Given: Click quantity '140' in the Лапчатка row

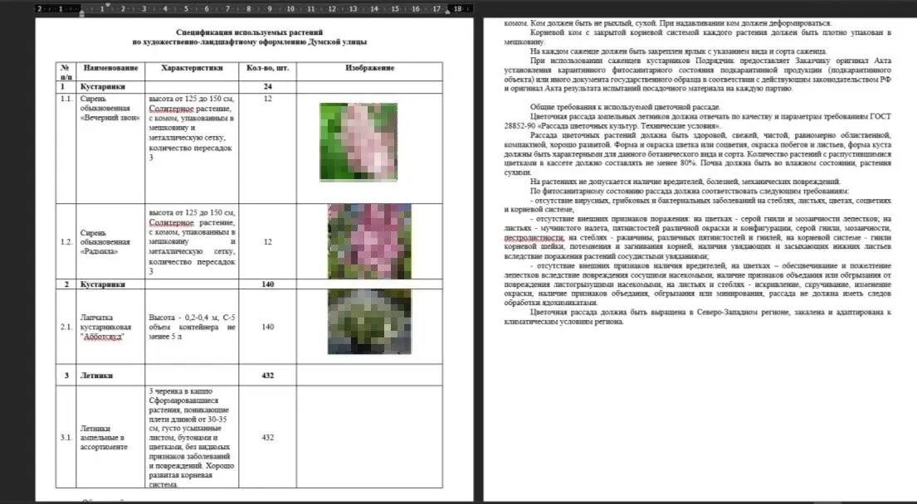Looking at the screenshot, I should coord(267,327).
